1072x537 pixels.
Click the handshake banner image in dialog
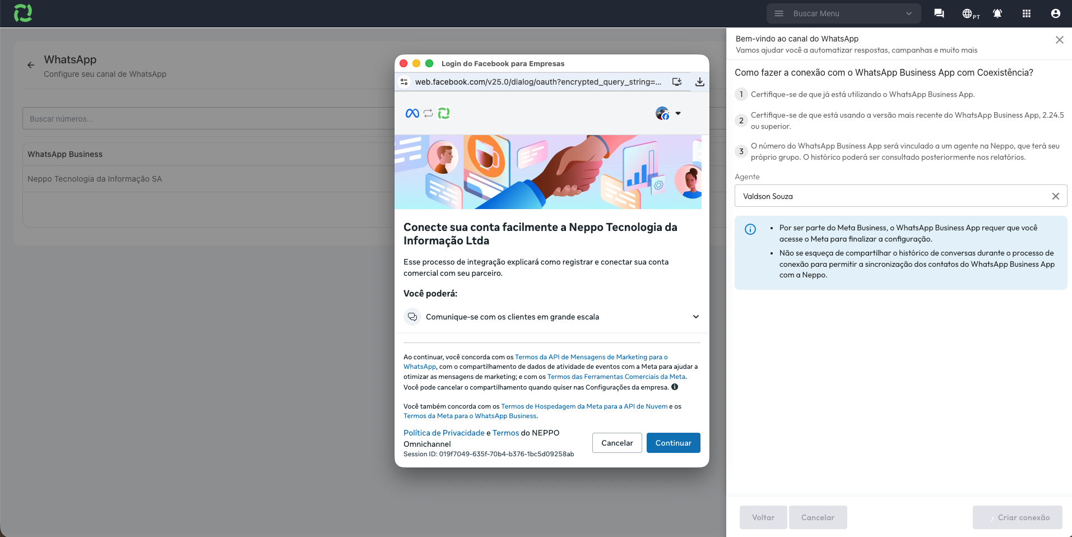click(548, 172)
